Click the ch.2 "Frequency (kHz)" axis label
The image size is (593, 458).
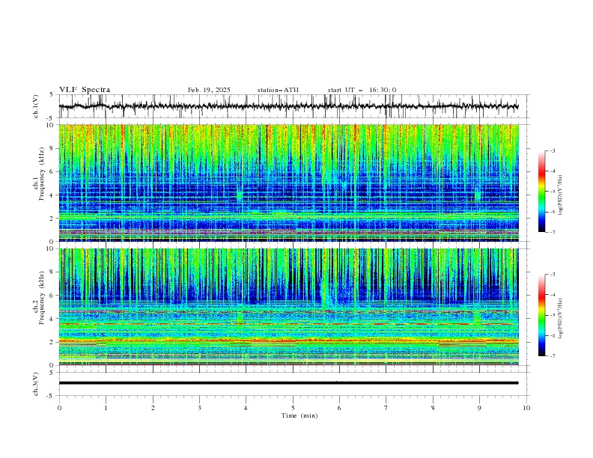point(42,297)
